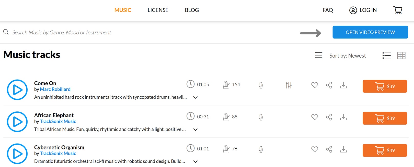Expand the Cybernetic Organism description
414x167 pixels.
[195, 162]
